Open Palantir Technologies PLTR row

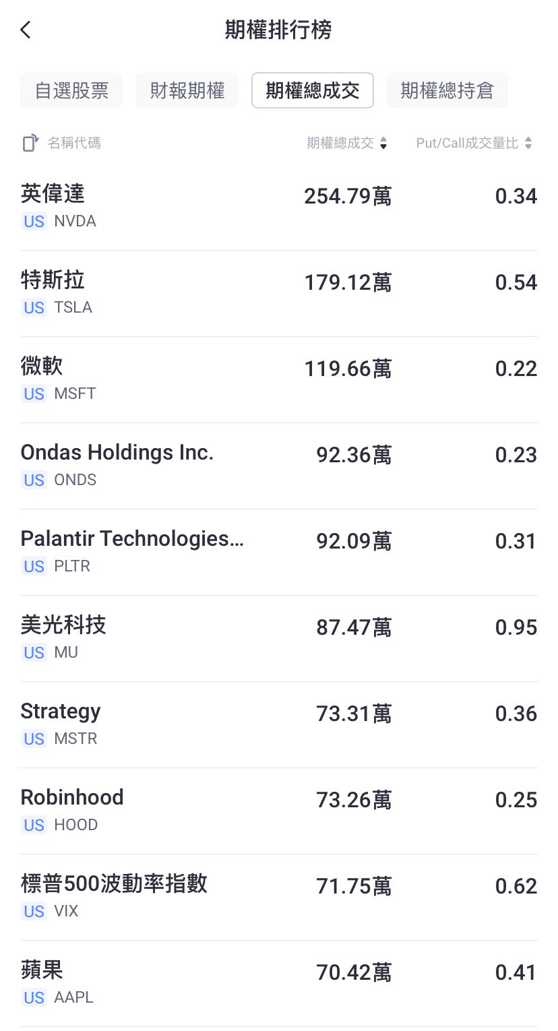pyautogui.click(x=279, y=553)
